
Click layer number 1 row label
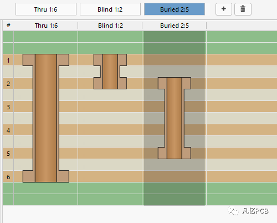pyautogui.click(x=8, y=60)
